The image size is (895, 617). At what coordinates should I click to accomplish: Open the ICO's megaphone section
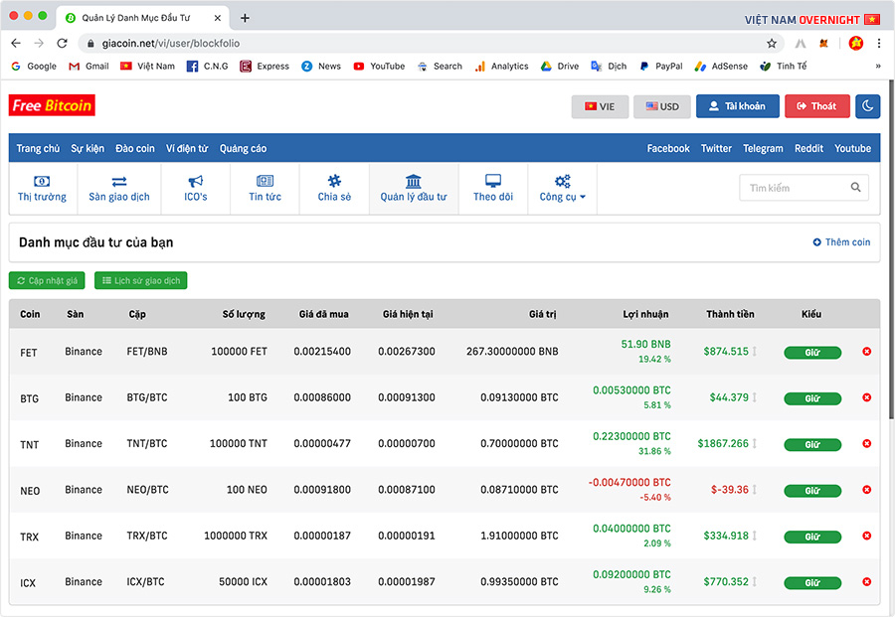click(x=196, y=188)
